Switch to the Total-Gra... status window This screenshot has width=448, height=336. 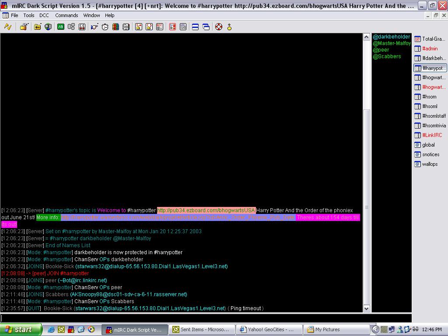[x=430, y=39]
